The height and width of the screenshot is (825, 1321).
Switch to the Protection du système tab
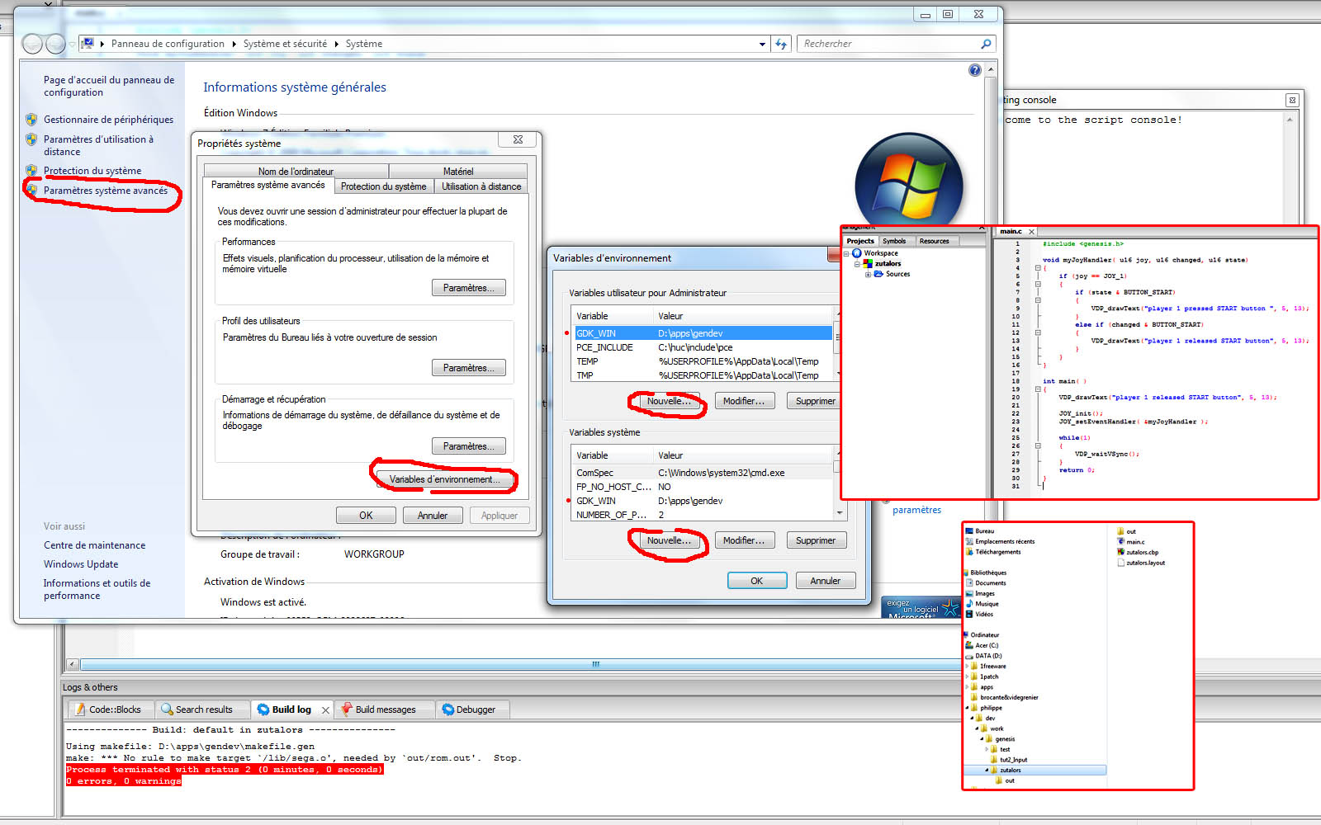tap(383, 186)
